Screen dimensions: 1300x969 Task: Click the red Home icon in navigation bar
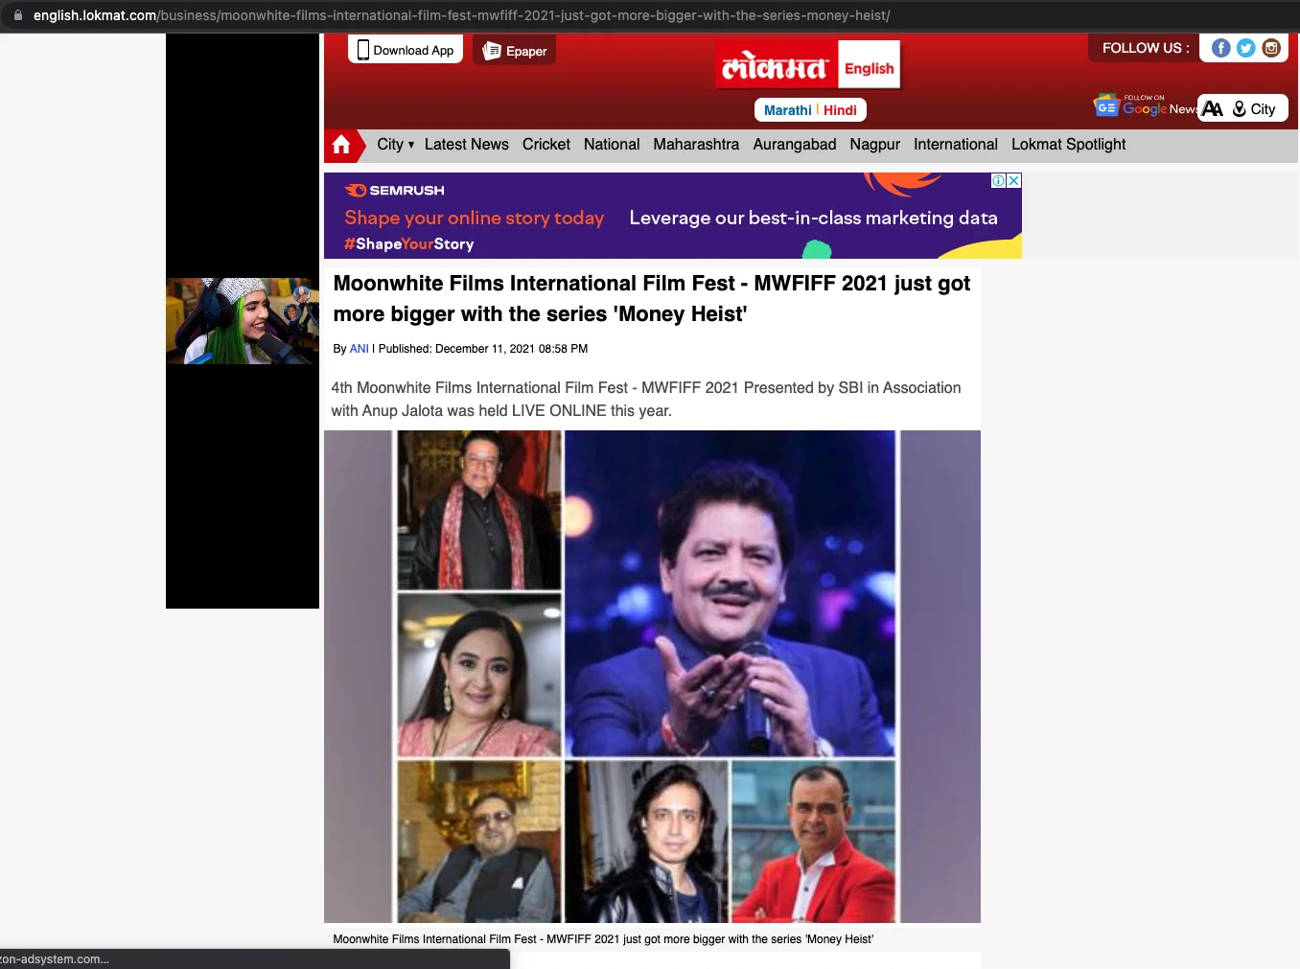pyautogui.click(x=341, y=145)
